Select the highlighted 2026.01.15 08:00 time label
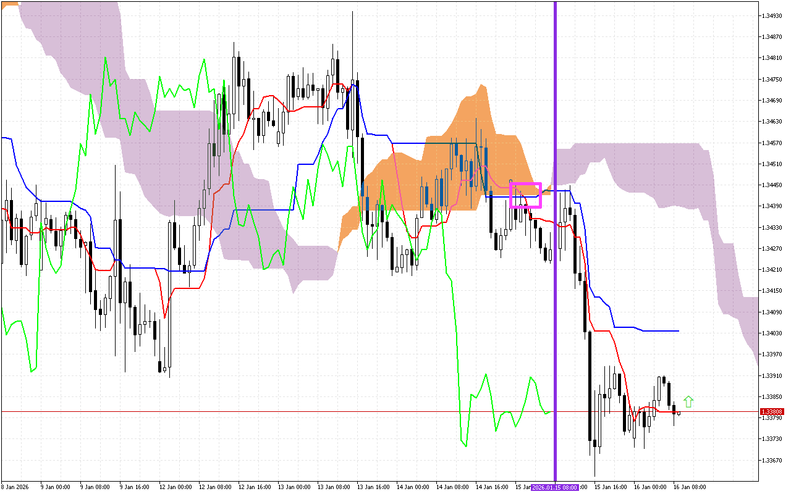791x494 pixels. pos(554,486)
